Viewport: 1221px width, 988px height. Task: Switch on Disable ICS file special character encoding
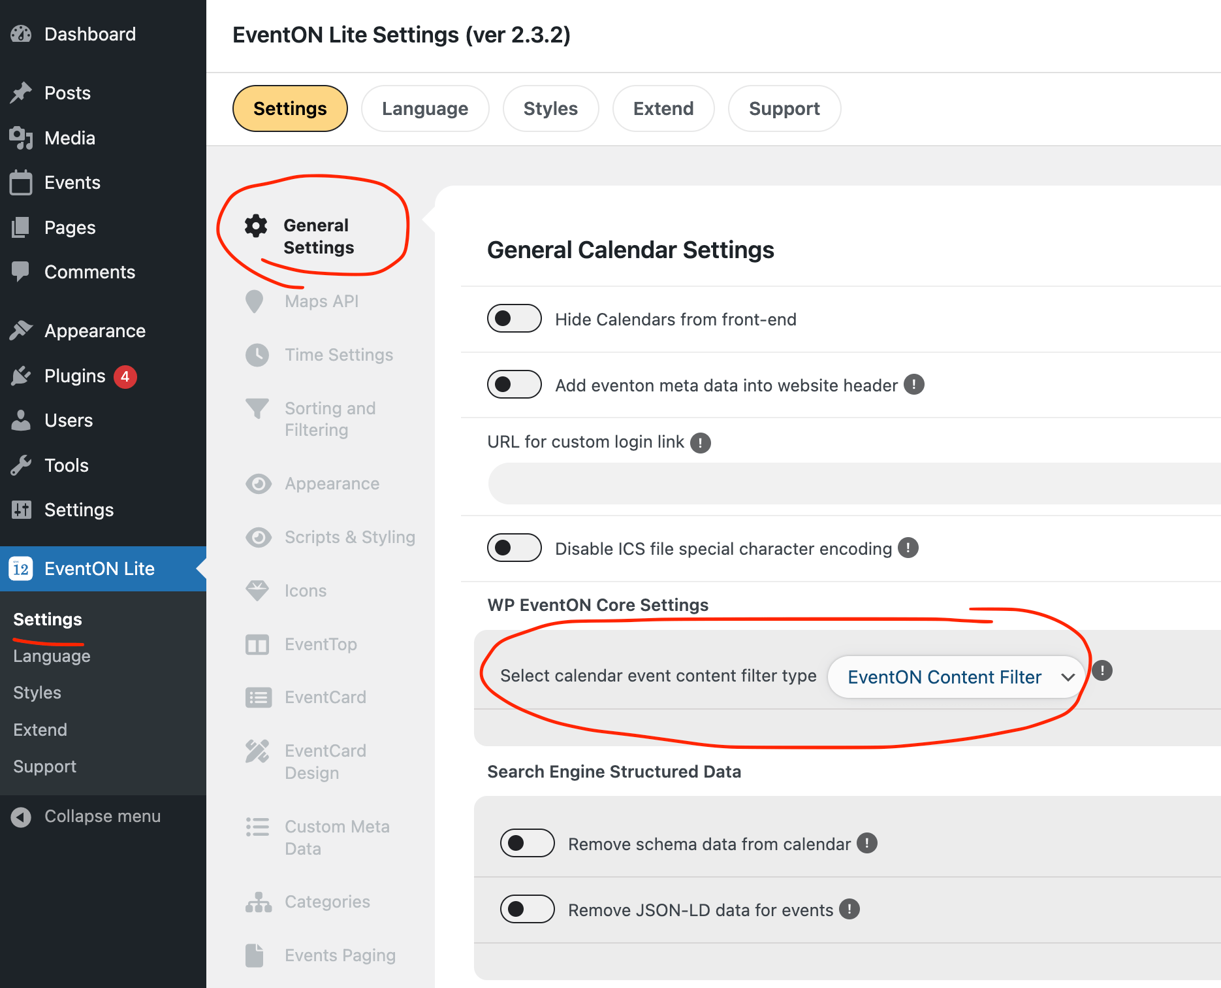point(515,548)
